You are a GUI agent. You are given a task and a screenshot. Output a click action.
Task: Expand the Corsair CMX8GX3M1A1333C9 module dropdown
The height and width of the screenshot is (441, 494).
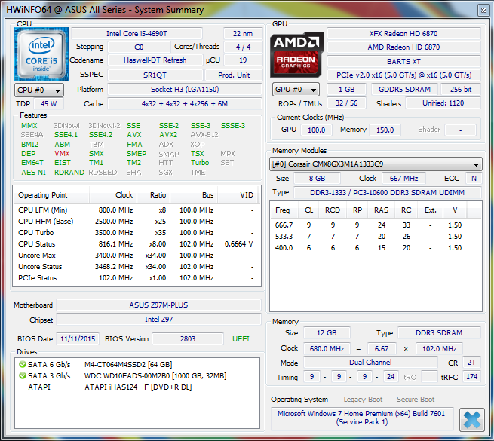click(x=376, y=164)
